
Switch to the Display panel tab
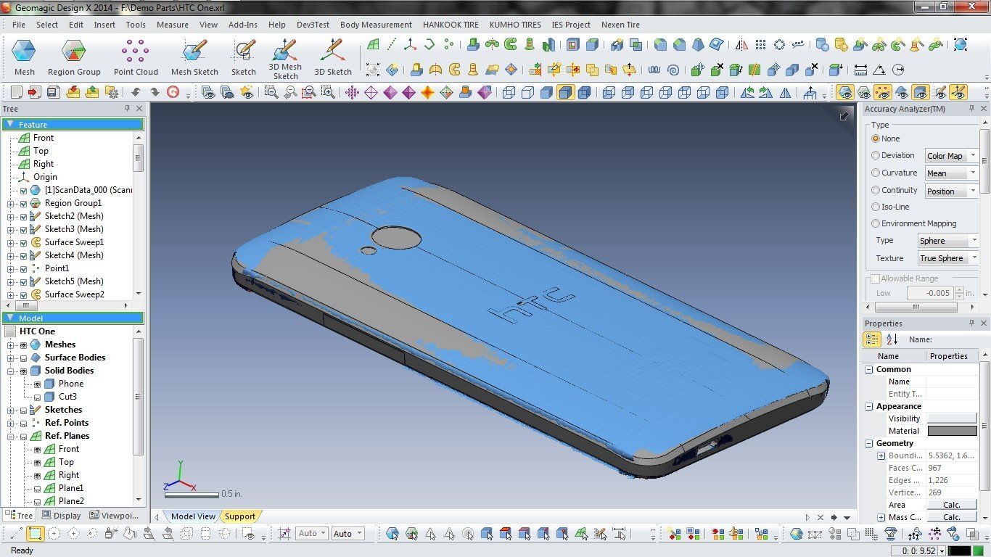coord(62,516)
